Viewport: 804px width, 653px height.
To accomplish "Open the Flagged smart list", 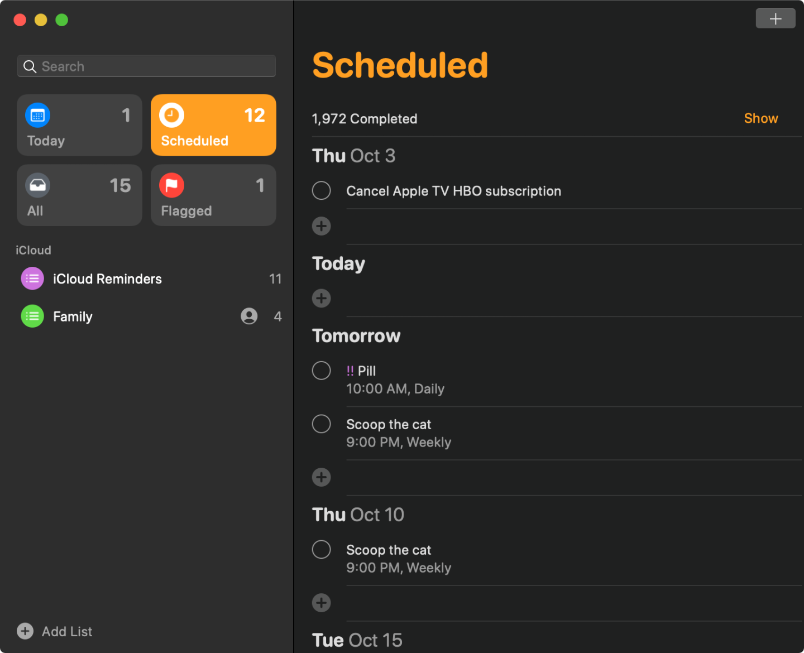I will 213,195.
